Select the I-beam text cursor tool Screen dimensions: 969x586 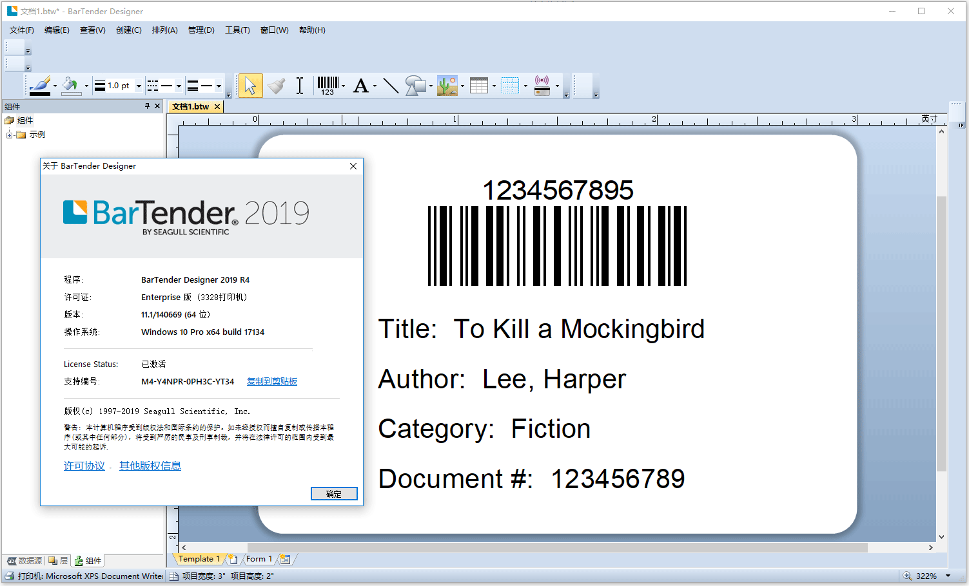pos(300,86)
